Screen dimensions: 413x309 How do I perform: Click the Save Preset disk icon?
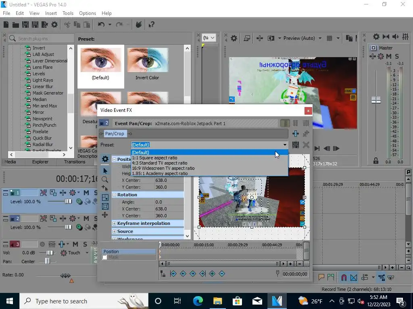pyautogui.click(x=296, y=145)
